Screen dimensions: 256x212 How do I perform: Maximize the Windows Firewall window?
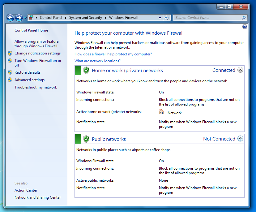[x=229, y=6]
